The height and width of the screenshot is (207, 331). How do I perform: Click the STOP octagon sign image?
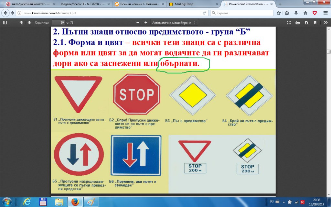point(137,94)
